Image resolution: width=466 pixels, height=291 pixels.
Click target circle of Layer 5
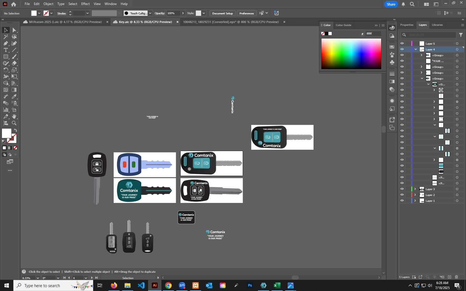coord(457,44)
